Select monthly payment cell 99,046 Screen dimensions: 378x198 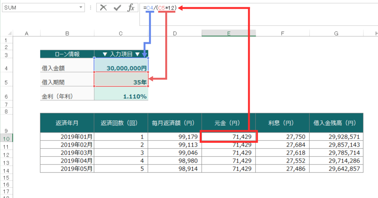coord(175,153)
